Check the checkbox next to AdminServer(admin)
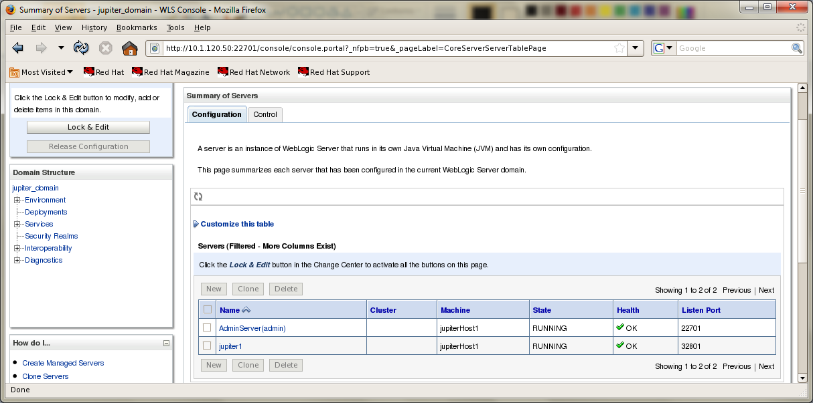This screenshot has width=813, height=403. click(207, 327)
